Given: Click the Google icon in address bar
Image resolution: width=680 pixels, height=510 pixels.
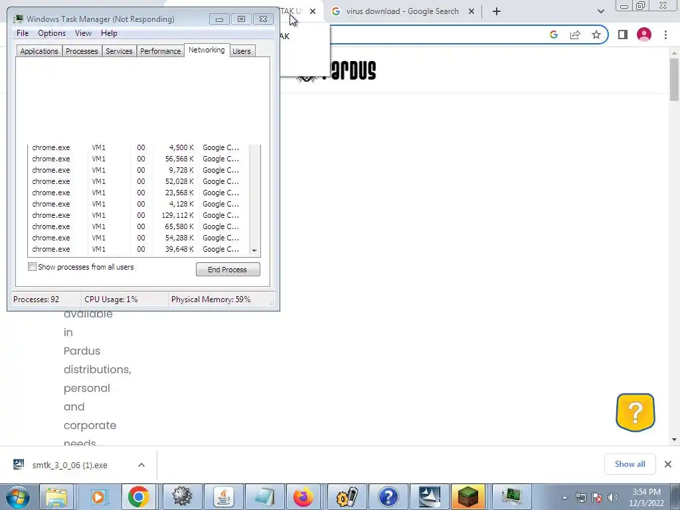Looking at the screenshot, I should (554, 35).
